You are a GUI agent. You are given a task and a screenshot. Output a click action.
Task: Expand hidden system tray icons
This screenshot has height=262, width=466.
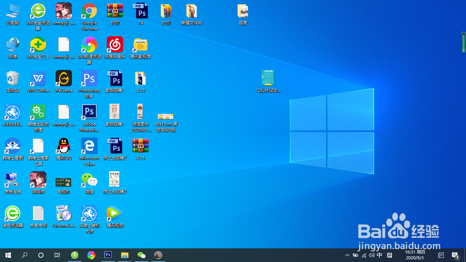pos(347,255)
